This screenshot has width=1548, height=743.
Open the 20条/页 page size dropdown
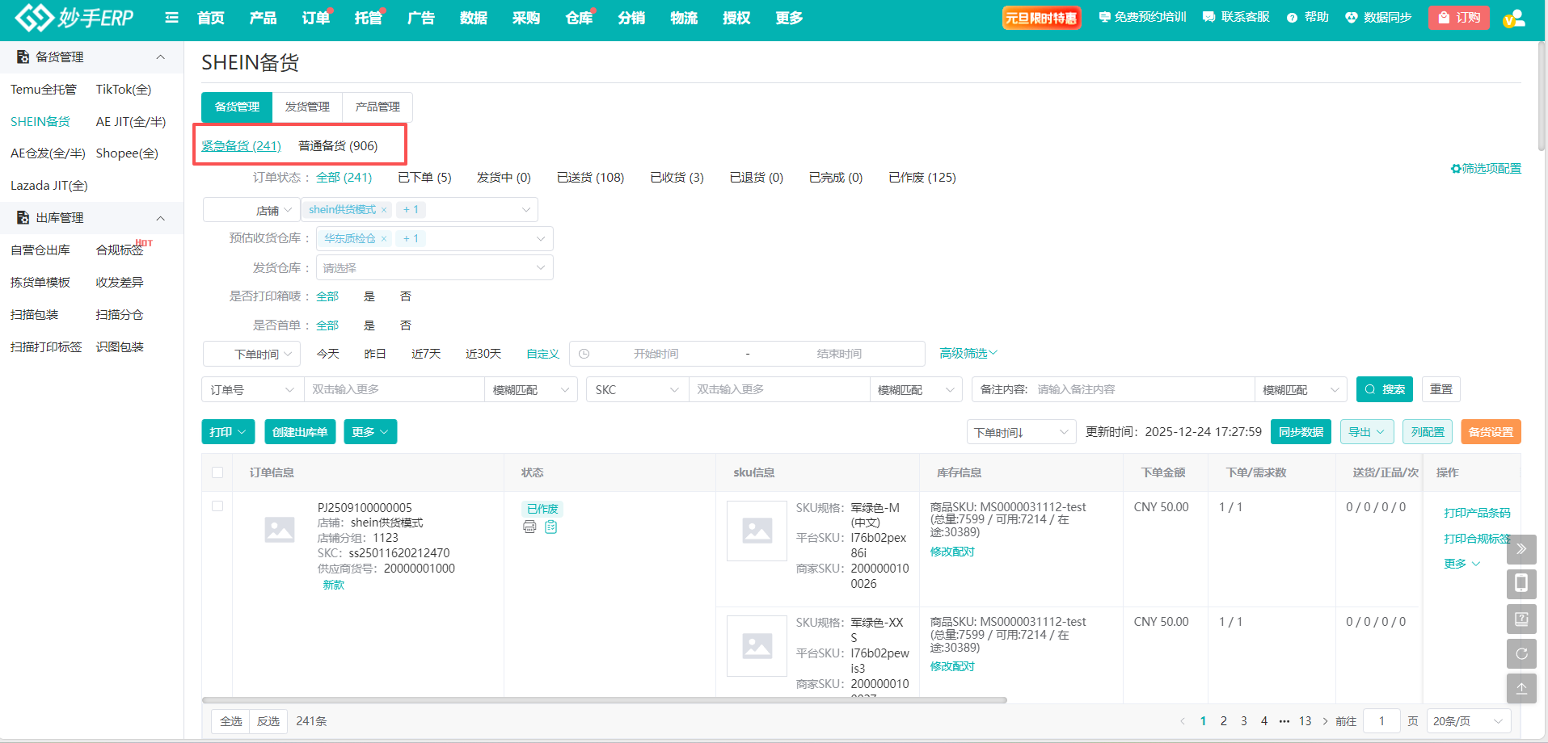pos(1467,721)
